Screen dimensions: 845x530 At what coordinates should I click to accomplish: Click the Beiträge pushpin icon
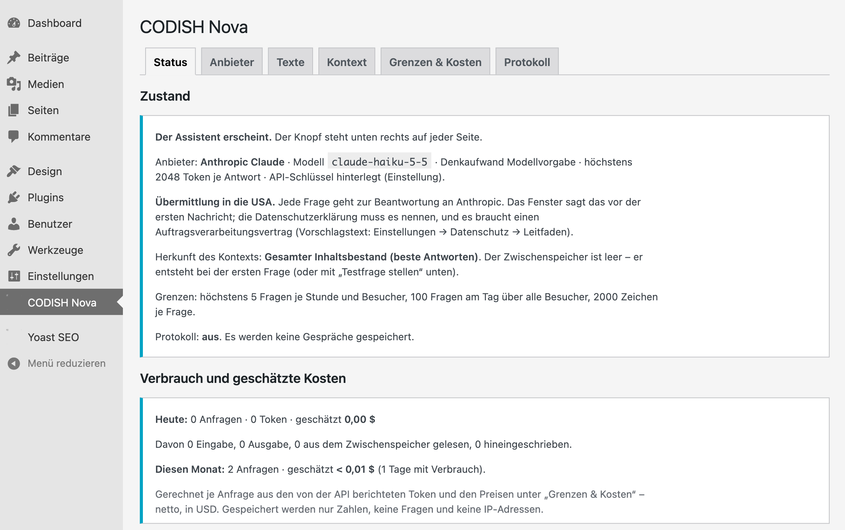pos(14,58)
